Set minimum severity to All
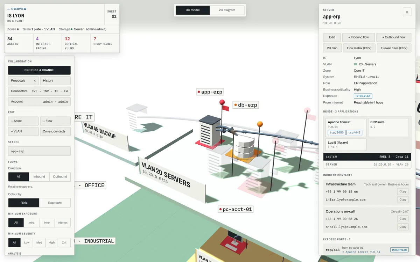Viewport: 420px width, 262px height. pos(14,242)
